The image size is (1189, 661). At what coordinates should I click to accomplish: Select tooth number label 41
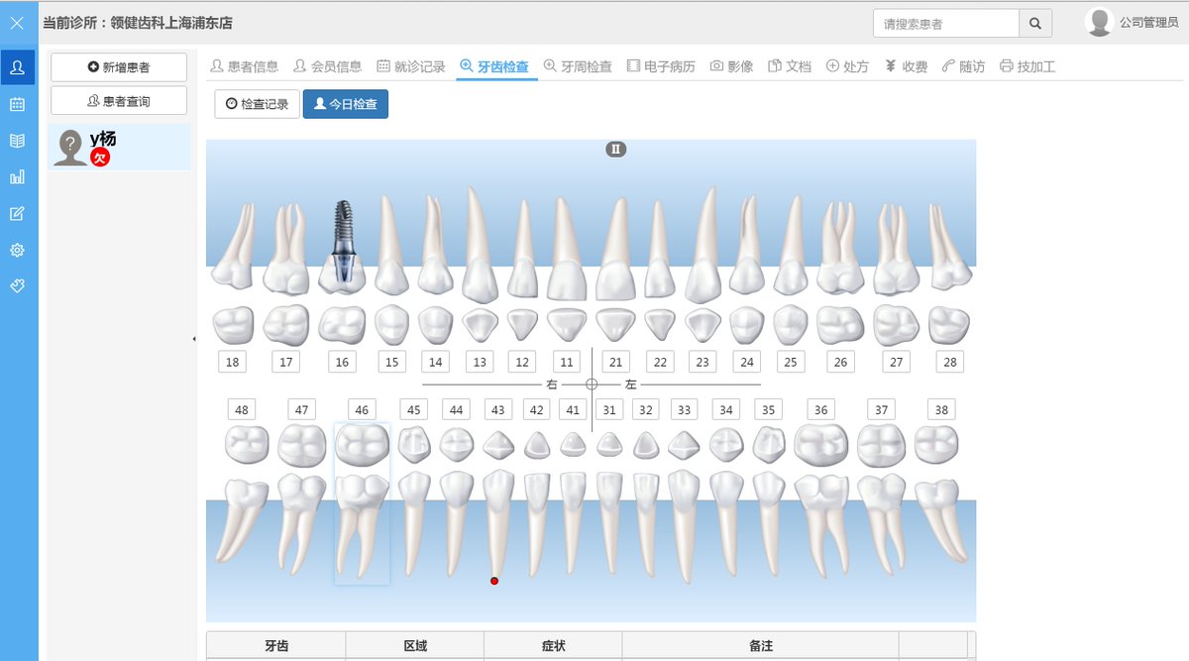[572, 409]
